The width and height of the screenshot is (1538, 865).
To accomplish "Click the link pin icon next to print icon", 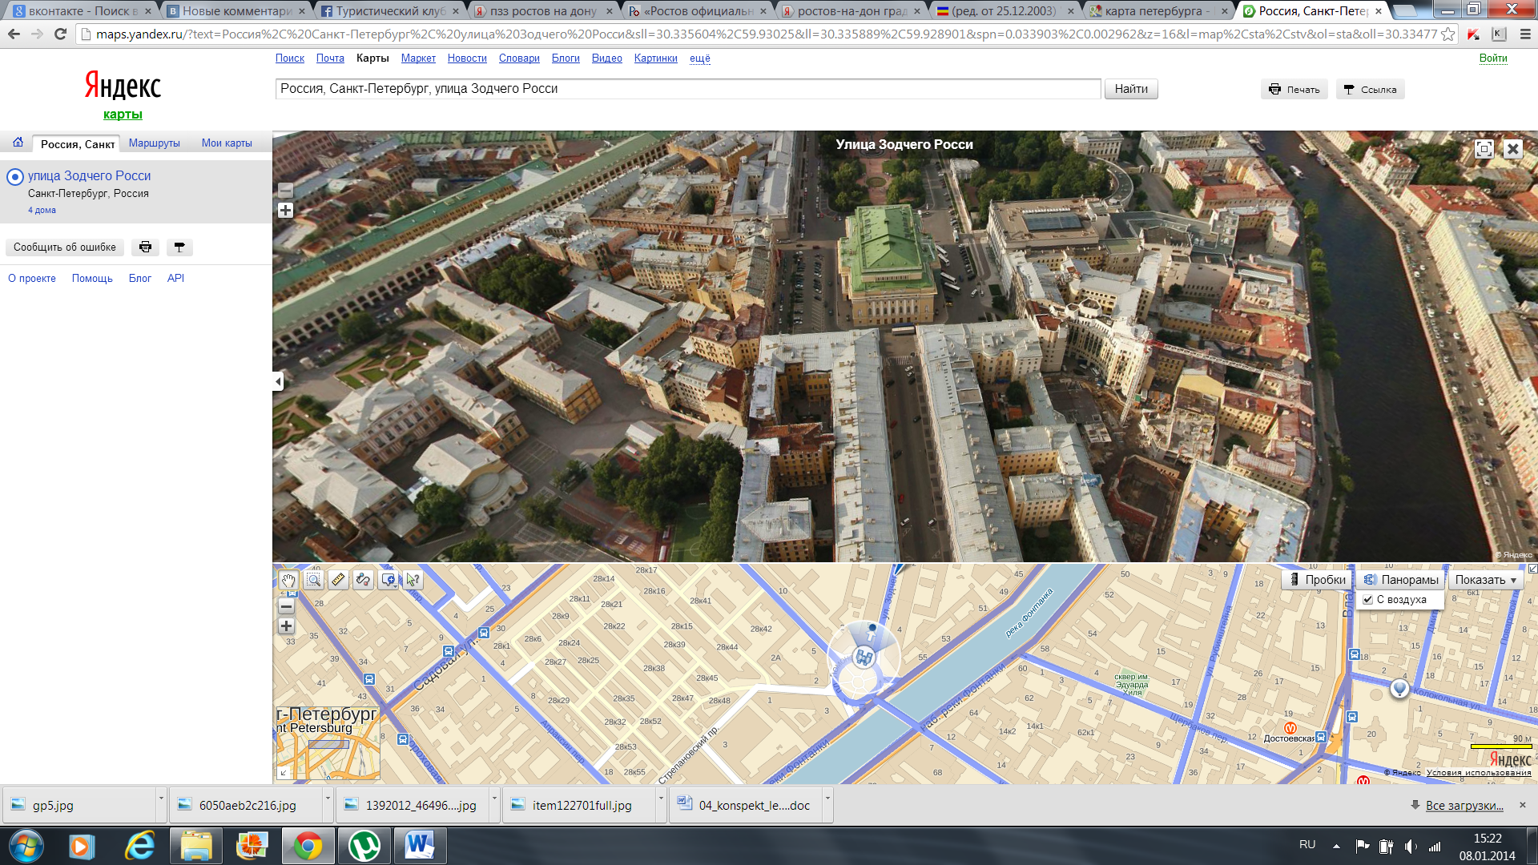I will click(x=179, y=247).
